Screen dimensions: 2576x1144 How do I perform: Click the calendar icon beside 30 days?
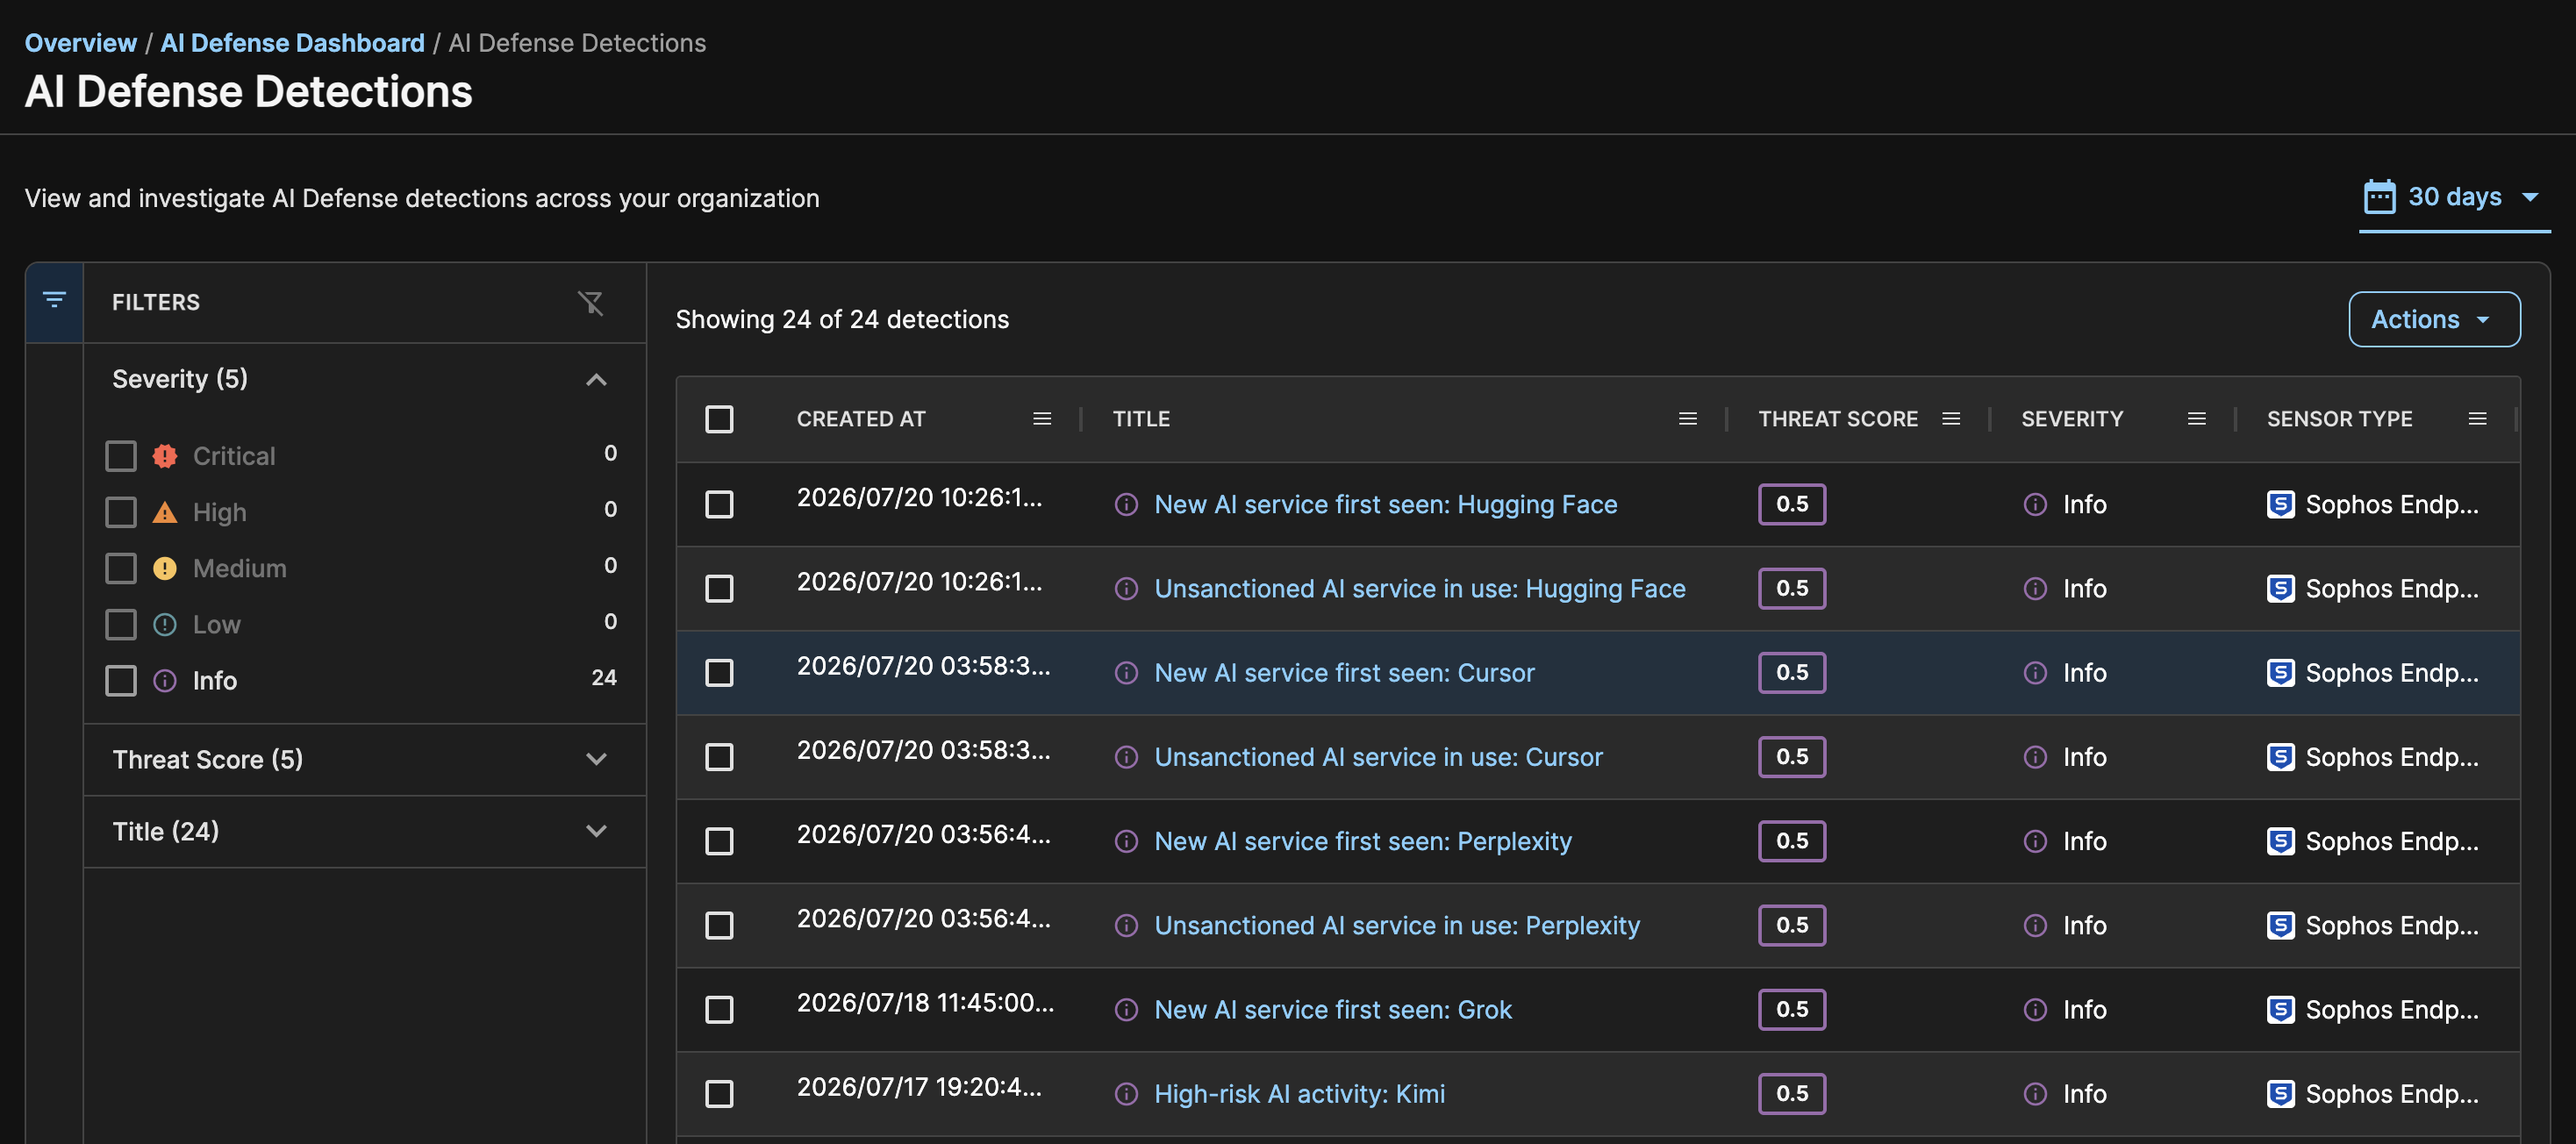(2379, 197)
